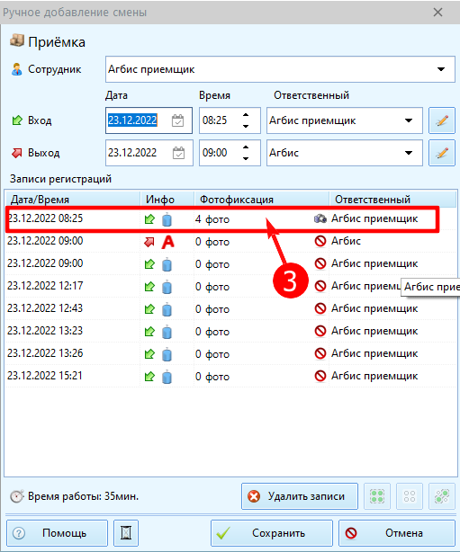The image size is (460, 552).
Task: Select the record 23.12.2022 13:23
Action: coord(230,331)
